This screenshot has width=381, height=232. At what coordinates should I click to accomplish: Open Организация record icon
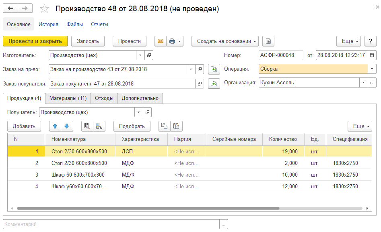372,83
